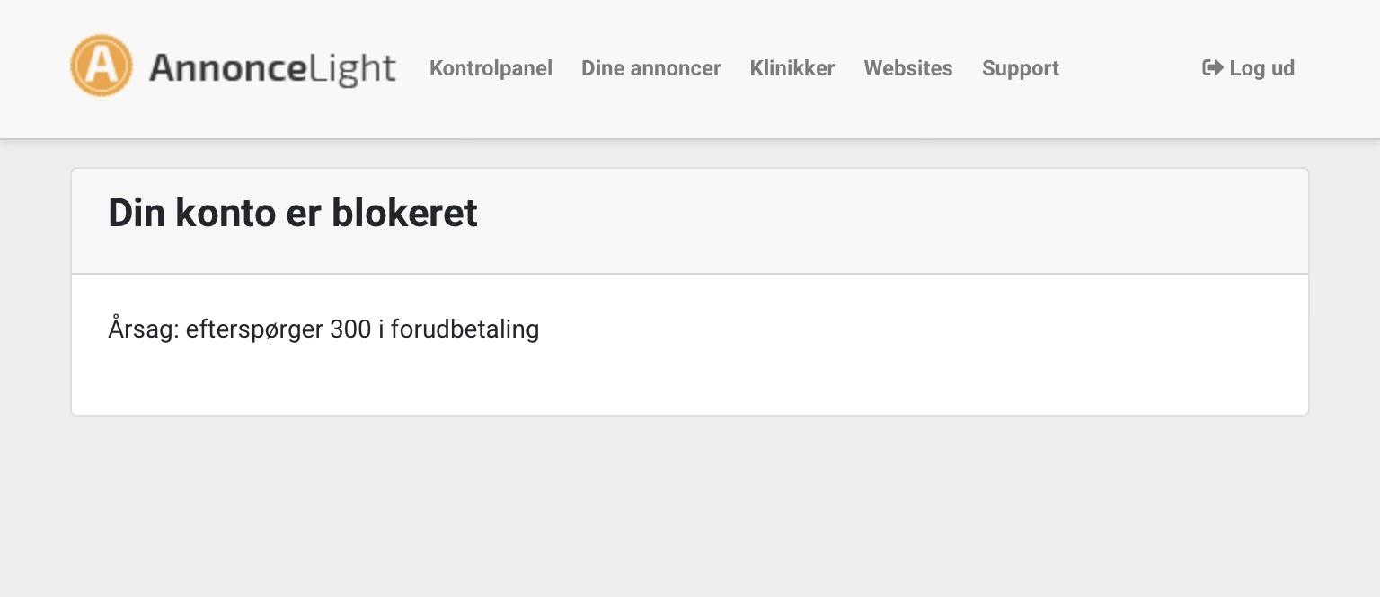The image size is (1380, 597).
Task: Click the heading Din konto er blokeret
Action: tap(293, 213)
